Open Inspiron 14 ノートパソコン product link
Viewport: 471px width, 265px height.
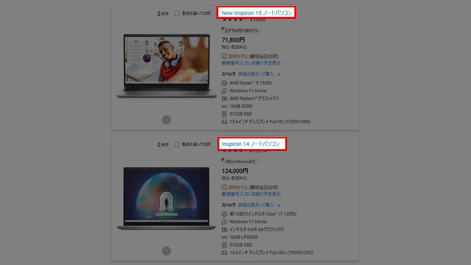coord(251,144)
